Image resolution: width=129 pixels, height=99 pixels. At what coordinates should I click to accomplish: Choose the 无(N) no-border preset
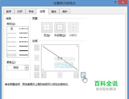(47, 27)
